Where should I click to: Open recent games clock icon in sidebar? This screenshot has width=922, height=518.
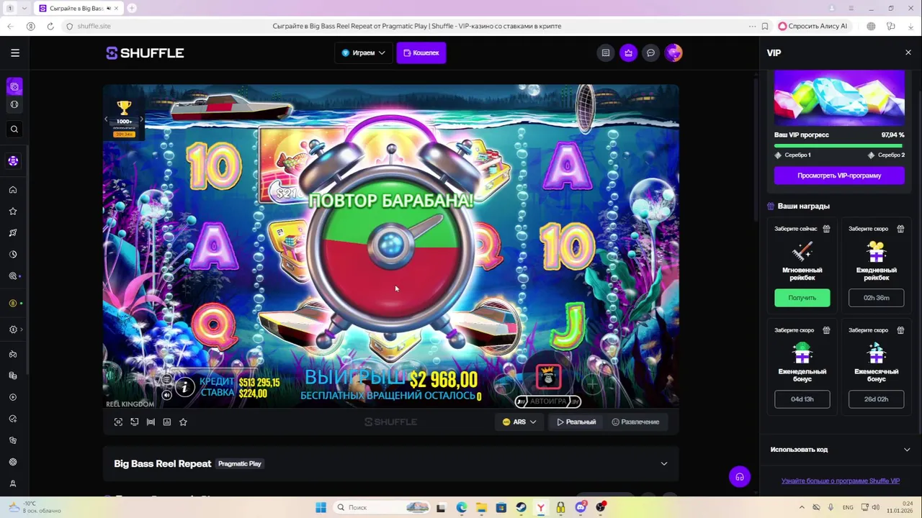pos(13,254)
